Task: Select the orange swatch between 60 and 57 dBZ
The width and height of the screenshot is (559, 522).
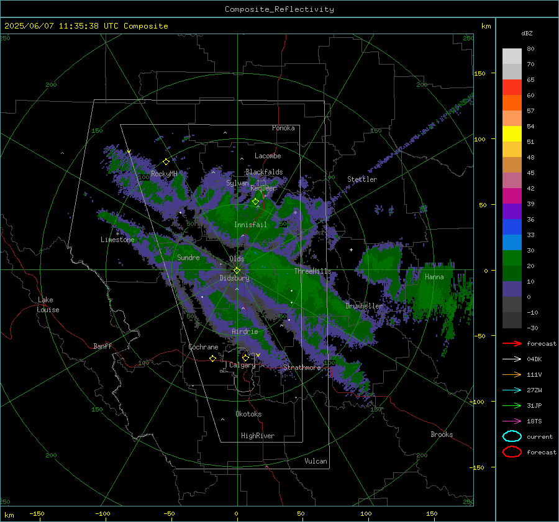Action: [x=512, y=103]
